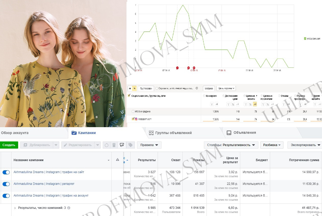322x216 pixels.
Task: Click the trash delete icon in toolbar
Action: (114, 145)
